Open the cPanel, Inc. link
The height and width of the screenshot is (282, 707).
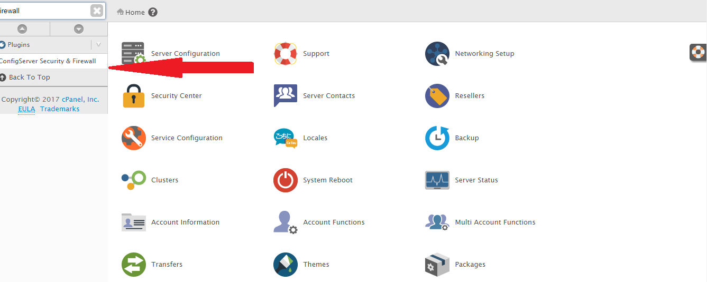pyautogui.click(x=80, y=99)
